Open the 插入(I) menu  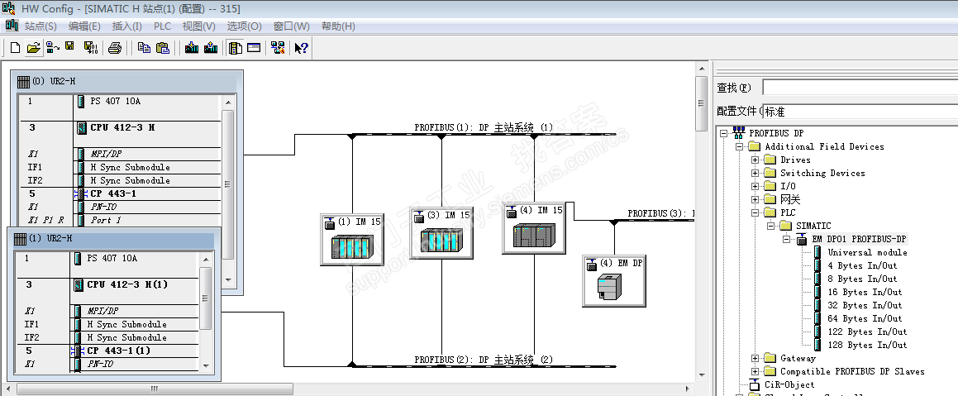coord(127,26)
